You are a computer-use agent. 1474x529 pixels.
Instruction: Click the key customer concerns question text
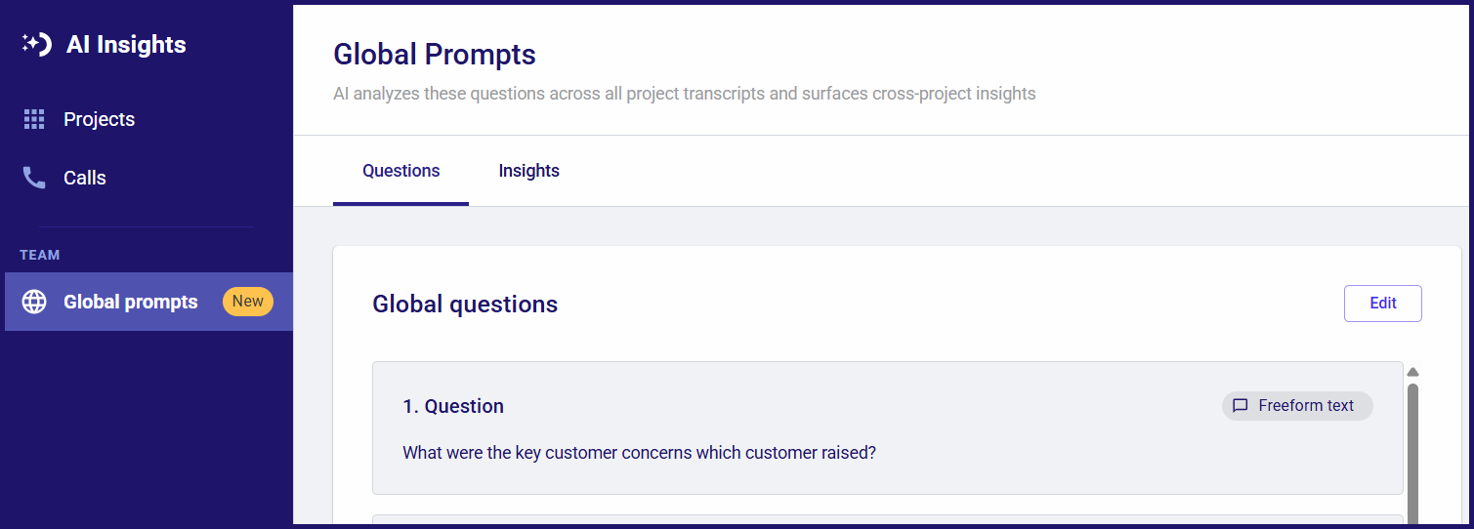click(639, 453)
